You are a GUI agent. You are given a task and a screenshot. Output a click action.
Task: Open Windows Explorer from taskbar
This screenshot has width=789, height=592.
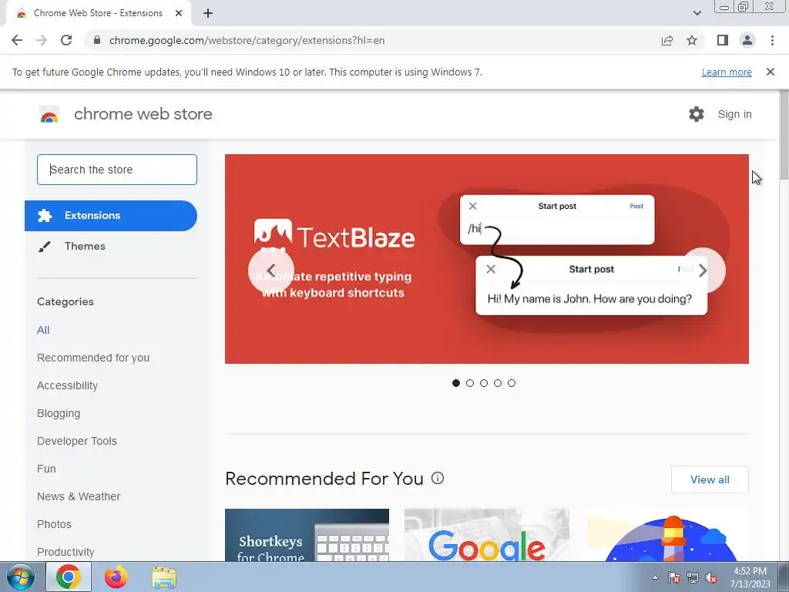point(164,577)
